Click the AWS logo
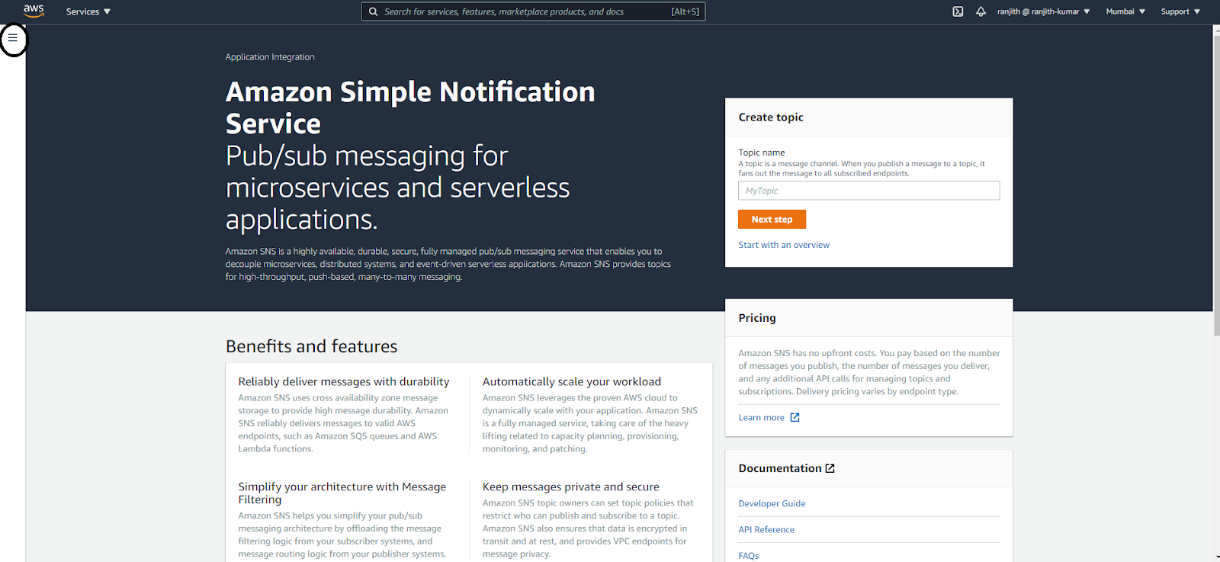The image size is (1220, 562). pyautogui.click(x=34, y=11)
